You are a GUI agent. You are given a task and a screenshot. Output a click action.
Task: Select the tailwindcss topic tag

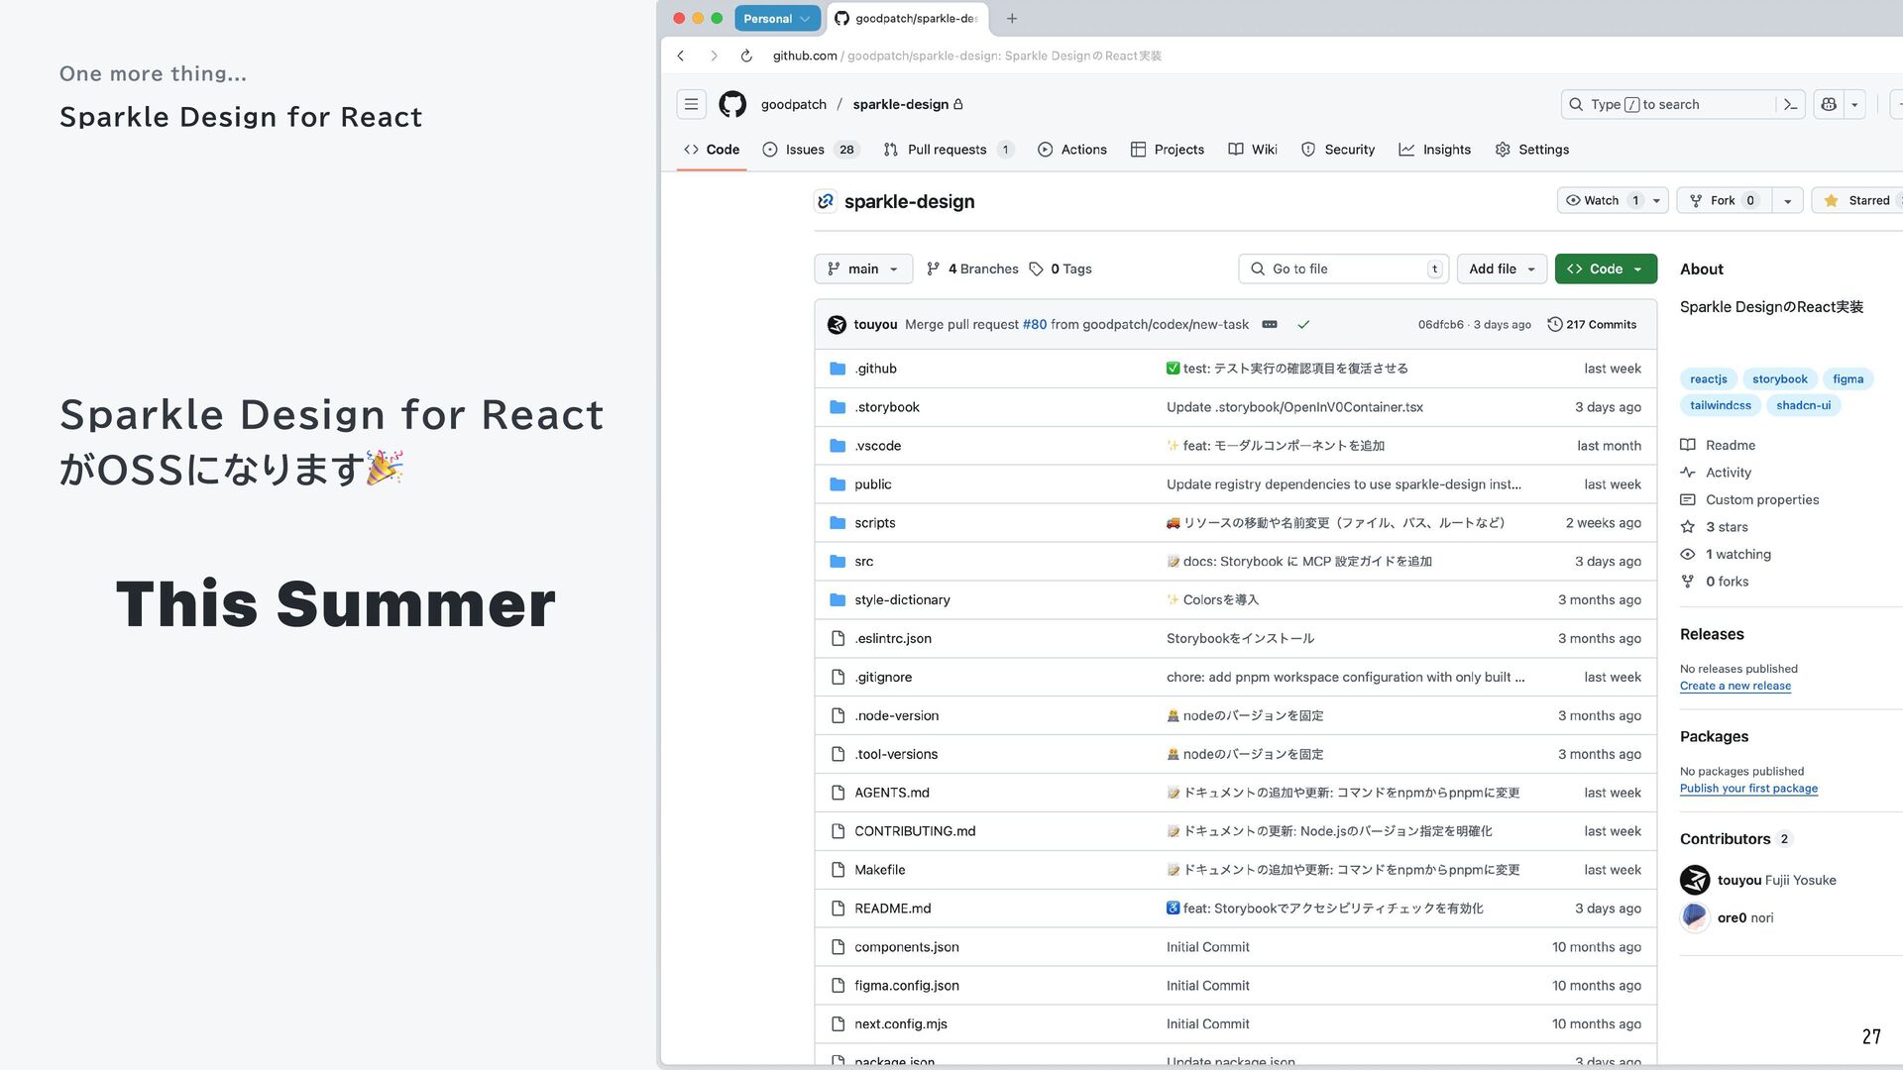(1720, 405)
